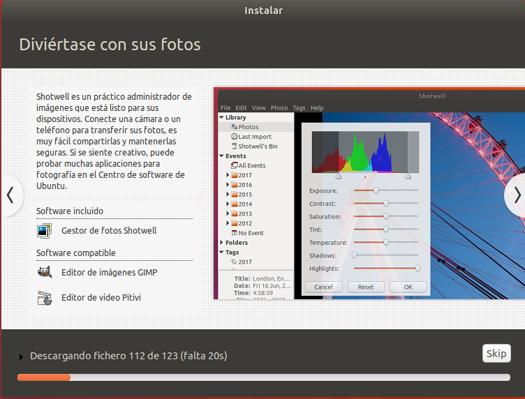Expand the 2016 event year
The width and height of the screenshot is (525, 399).
(228, 185)
